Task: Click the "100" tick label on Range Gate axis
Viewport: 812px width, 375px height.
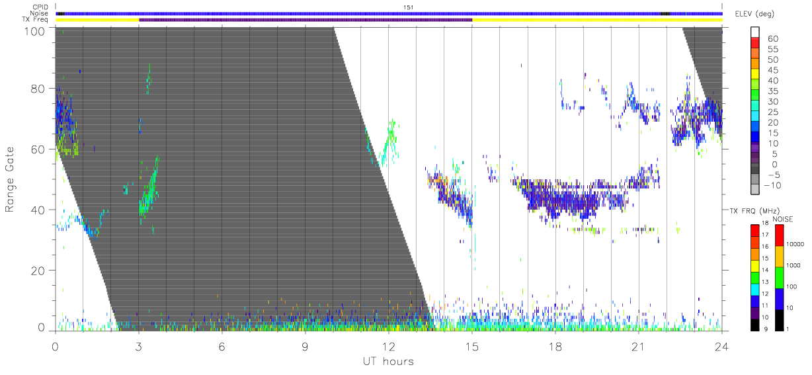Action: point(35,30)
